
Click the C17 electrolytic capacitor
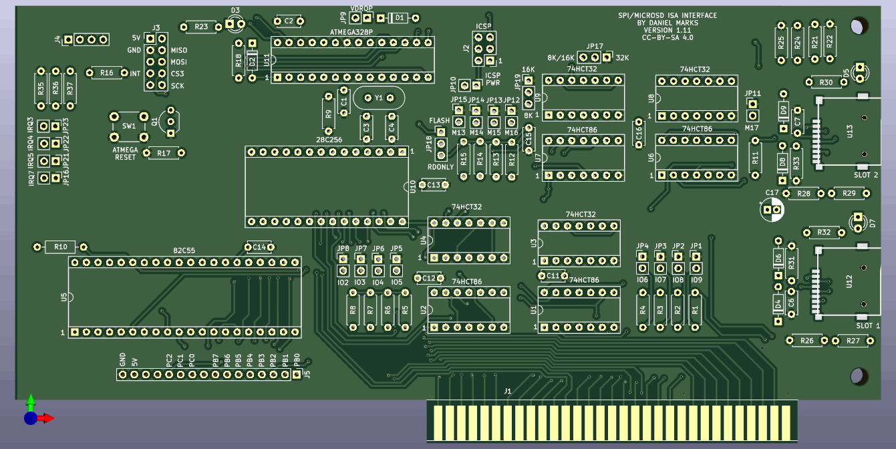(772, 209)
